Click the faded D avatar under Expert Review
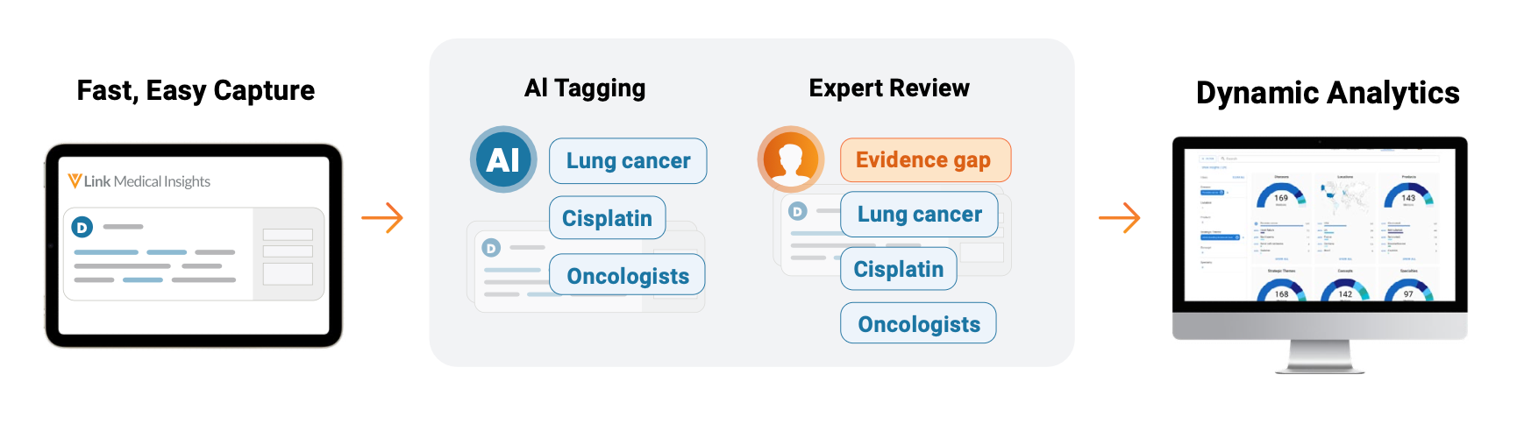This screenshot has width=1517, height=431. 797,211
